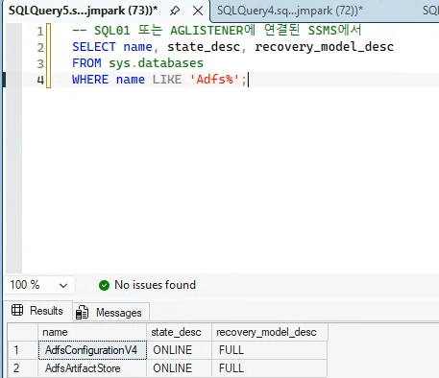Click line number 3 in the editor

coord(40,63)
